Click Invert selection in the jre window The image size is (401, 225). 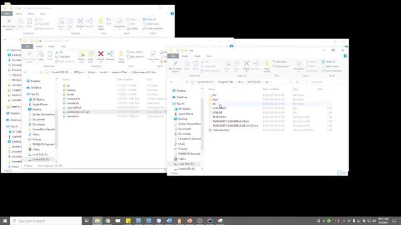pyautogui.click(x=331, y=71)
